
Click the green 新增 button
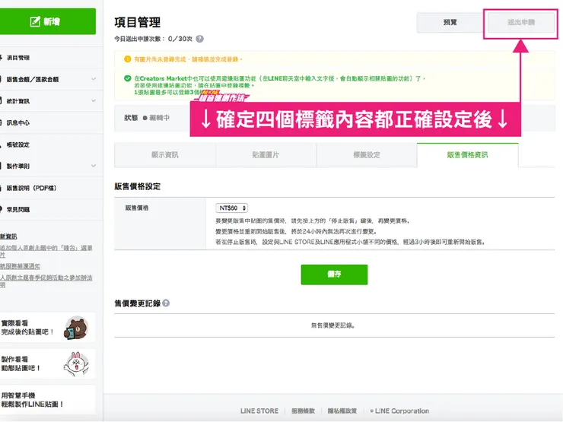click(47, 21)
